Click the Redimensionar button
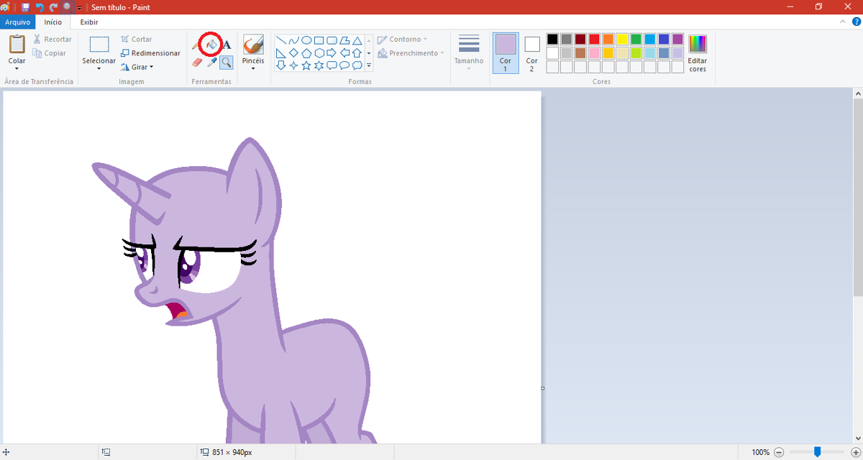Image resolution: width=863 pixels, height=460 pixels. pos(150,52)
